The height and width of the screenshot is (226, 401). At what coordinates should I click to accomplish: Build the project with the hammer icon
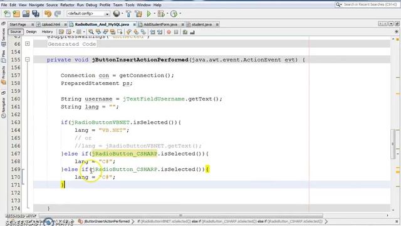click(x=128, y=14)
